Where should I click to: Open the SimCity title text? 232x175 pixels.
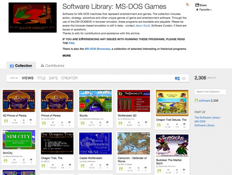pyautogui.click(x=8, y=153)
